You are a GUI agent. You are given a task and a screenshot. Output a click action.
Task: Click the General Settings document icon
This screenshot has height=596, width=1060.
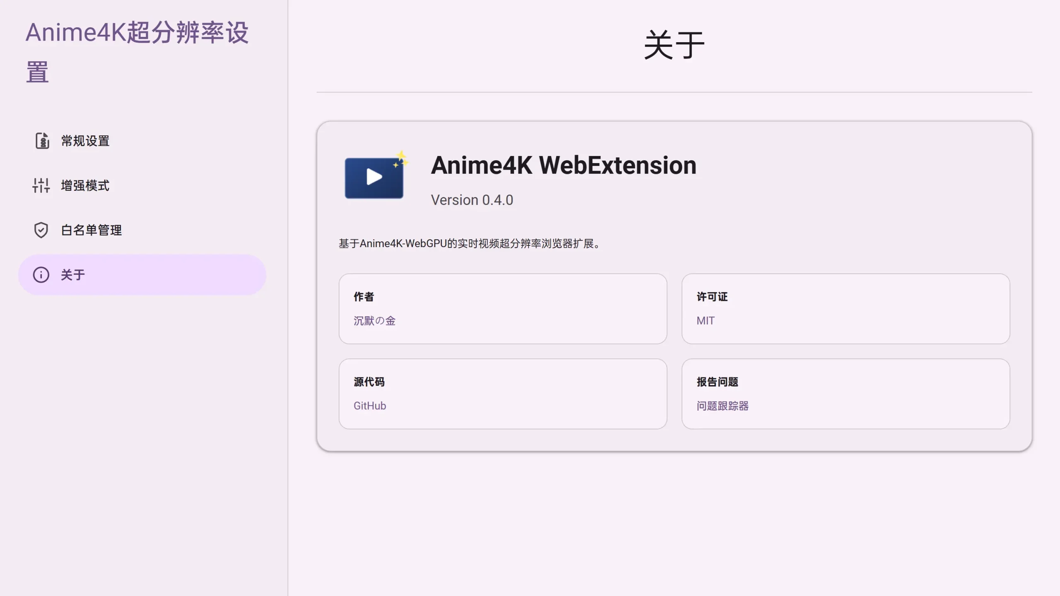[41, 141]
